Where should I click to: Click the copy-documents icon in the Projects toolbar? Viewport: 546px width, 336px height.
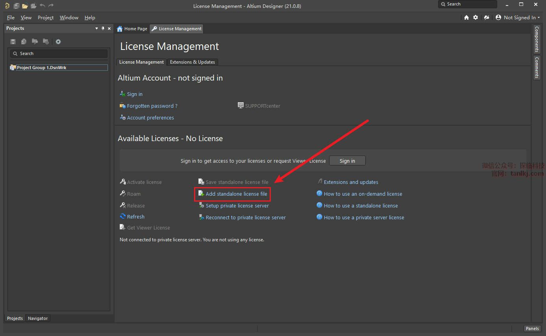(x=24, y=42)
